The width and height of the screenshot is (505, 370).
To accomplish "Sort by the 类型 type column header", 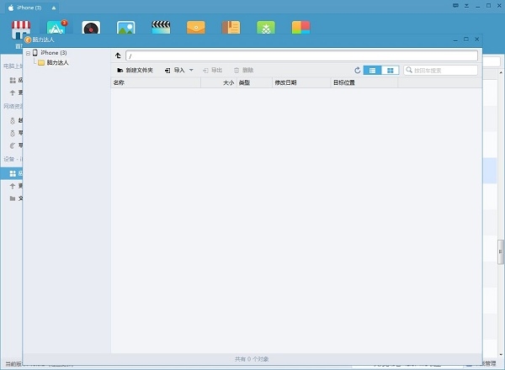I will (x=254, y=82).
